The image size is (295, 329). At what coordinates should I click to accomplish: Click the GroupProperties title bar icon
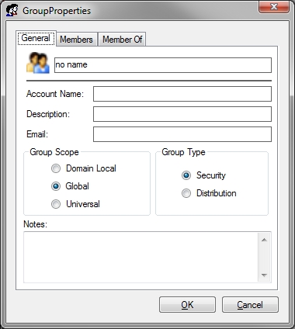pyautogui.click(x=12, y=10)
